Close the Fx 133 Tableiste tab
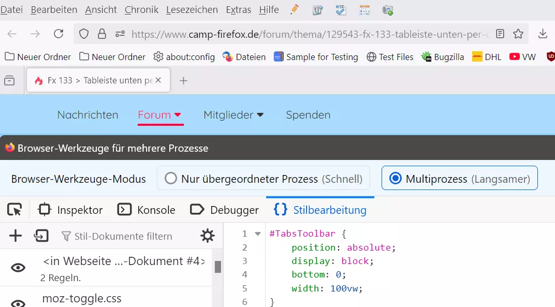555x307 pixels. pyautogui.click(x=158, y=80)
